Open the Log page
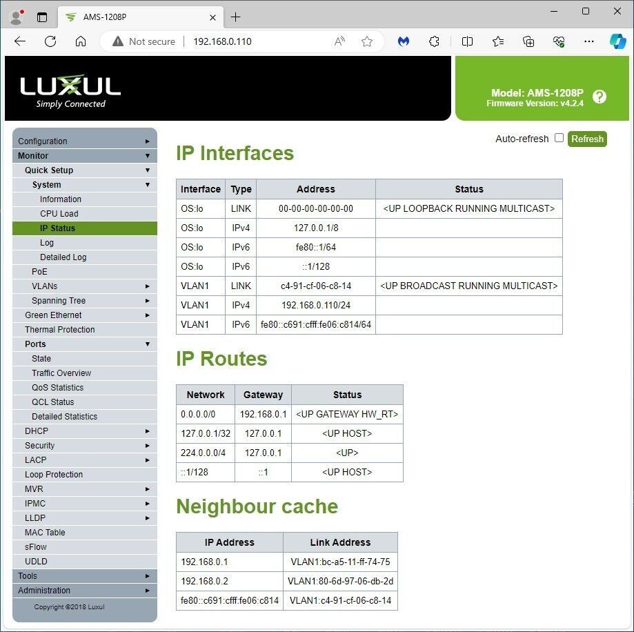This screenshot has width=634, height=632. coord(85,243)
